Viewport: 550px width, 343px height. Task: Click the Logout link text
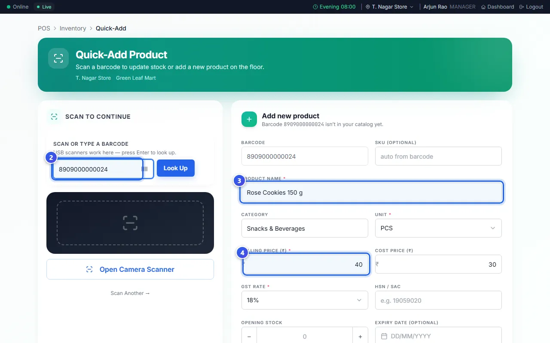coord(535,7)
